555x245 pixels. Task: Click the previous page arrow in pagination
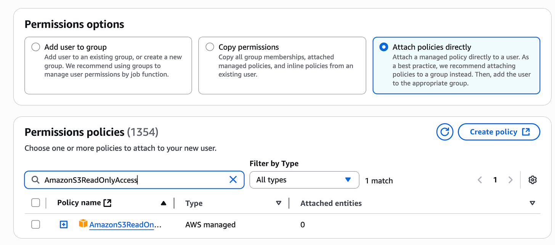click(480, 180)
